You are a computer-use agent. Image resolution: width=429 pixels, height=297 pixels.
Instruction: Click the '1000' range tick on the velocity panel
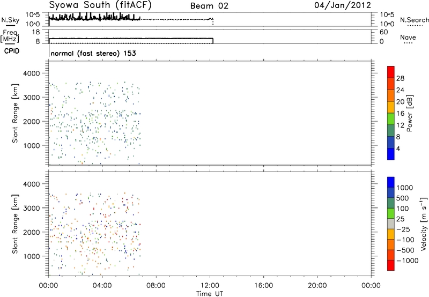coord(32,256)
